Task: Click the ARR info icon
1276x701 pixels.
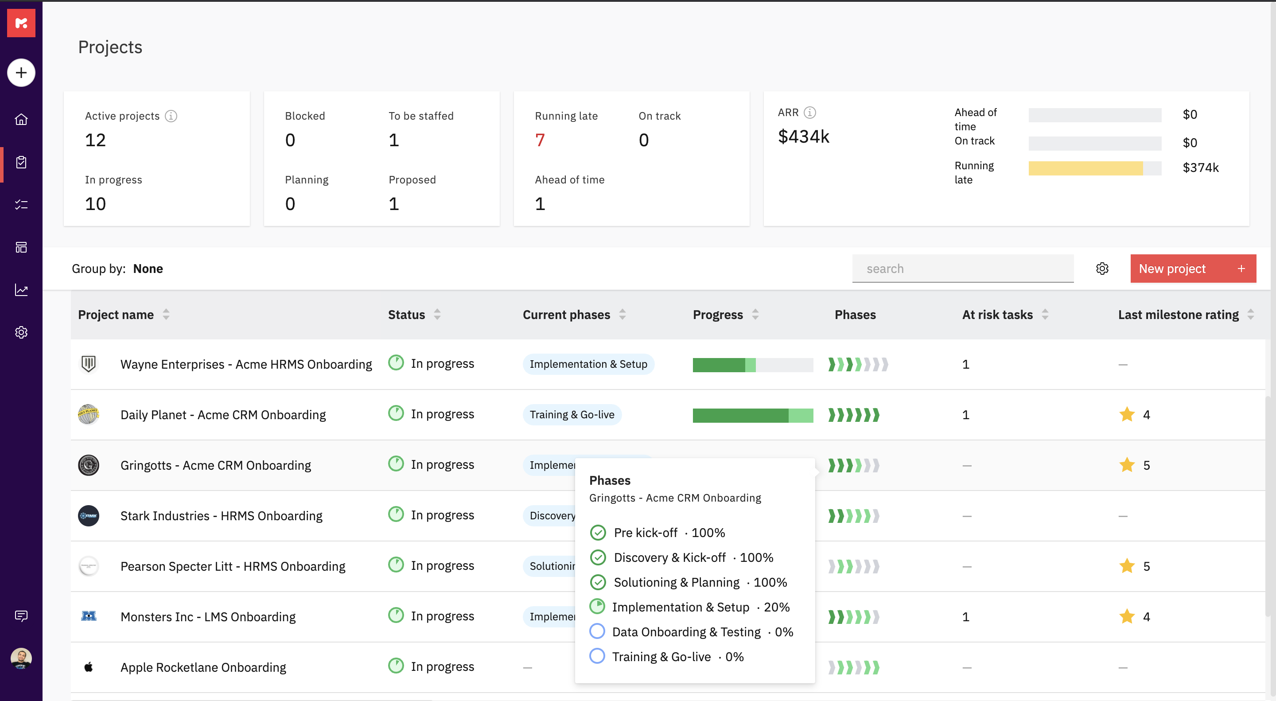Action: tap(810, 113)
